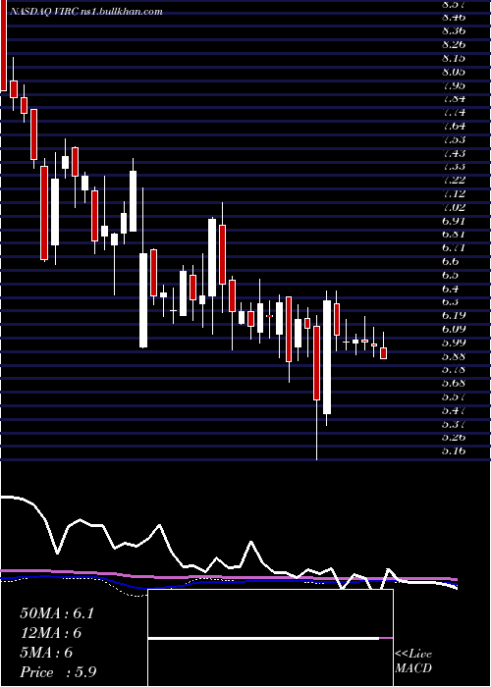
Task: Click the NASDAQ VIRC chart title text
Action: point(84,12)
